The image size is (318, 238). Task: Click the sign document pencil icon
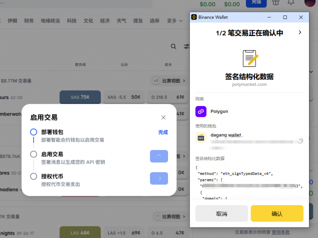tap(250, 58)
